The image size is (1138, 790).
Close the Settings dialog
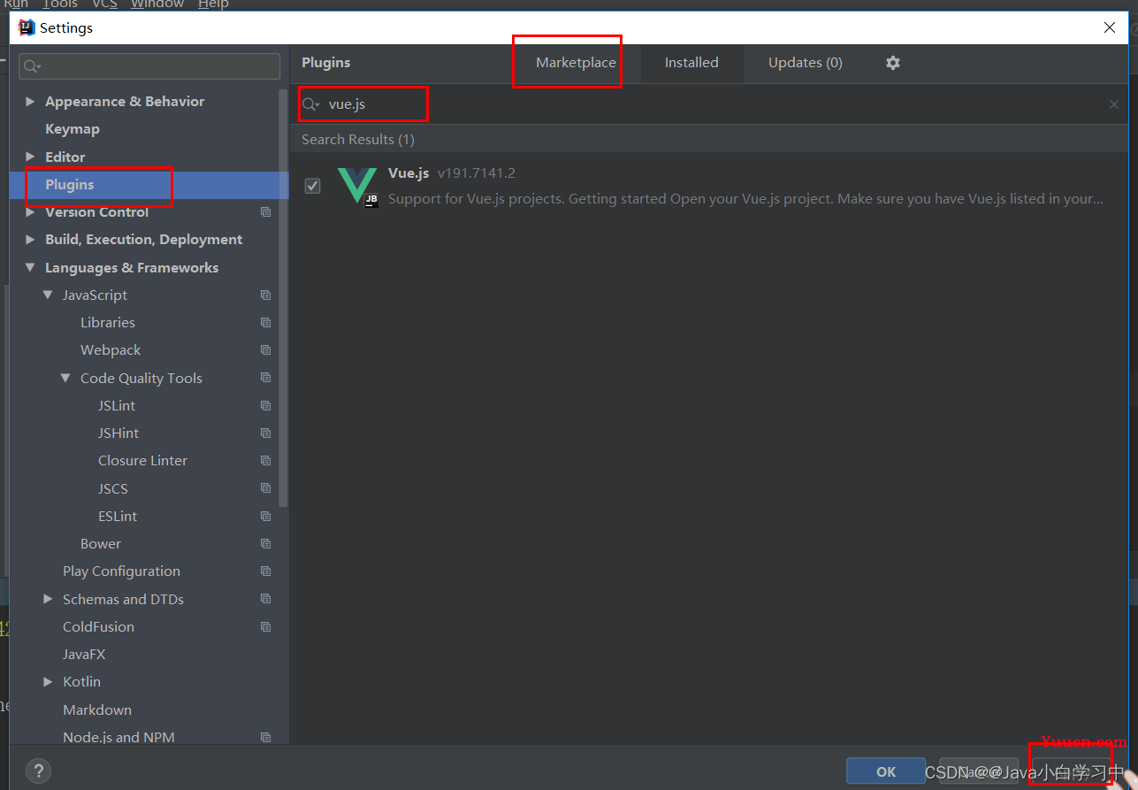coord(1110,27)
